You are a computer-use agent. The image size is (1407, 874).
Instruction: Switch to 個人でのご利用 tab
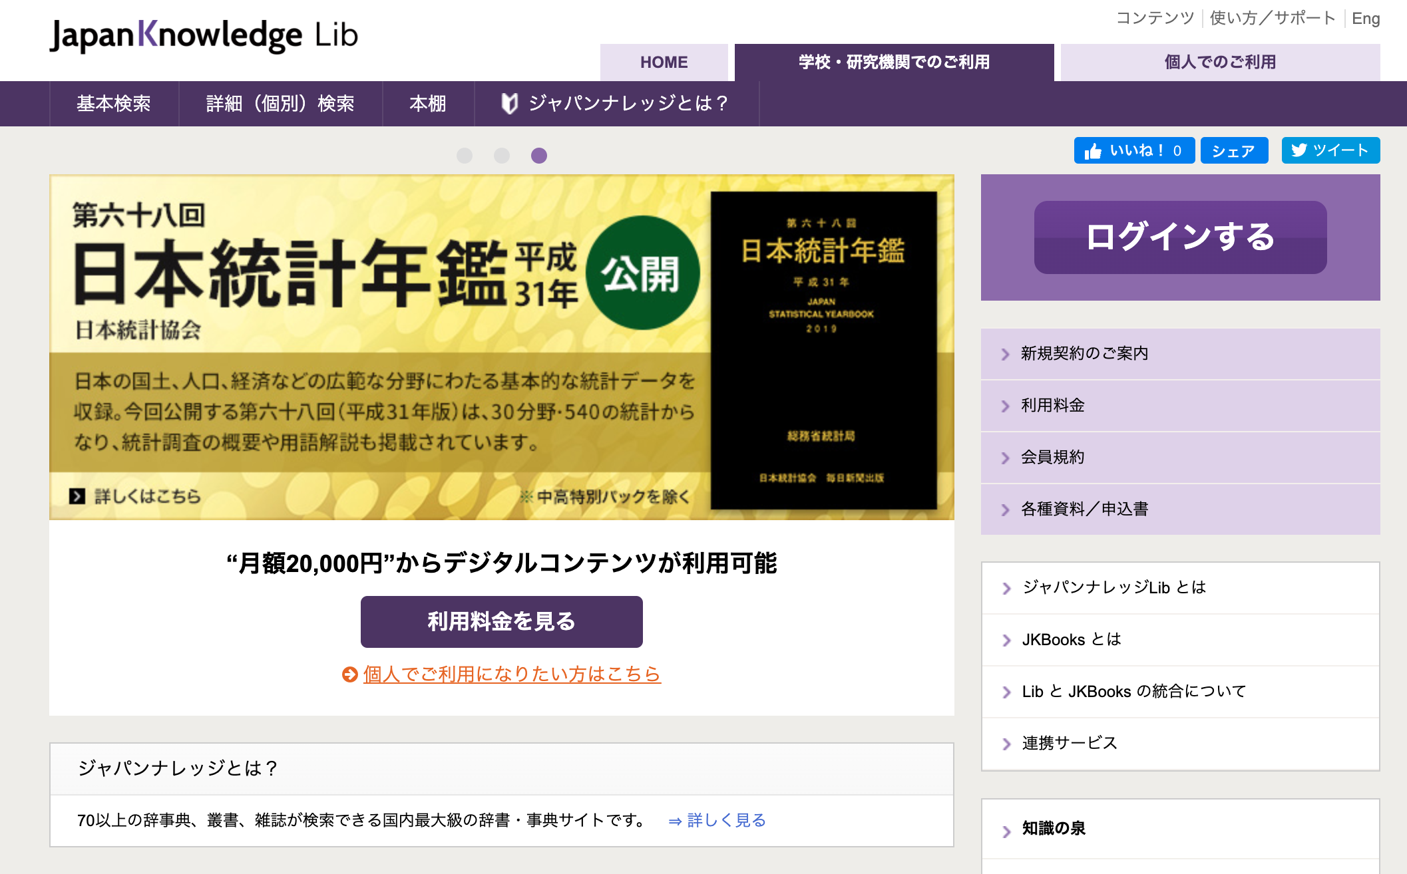pyautogui.click(x=1221, y=63)
